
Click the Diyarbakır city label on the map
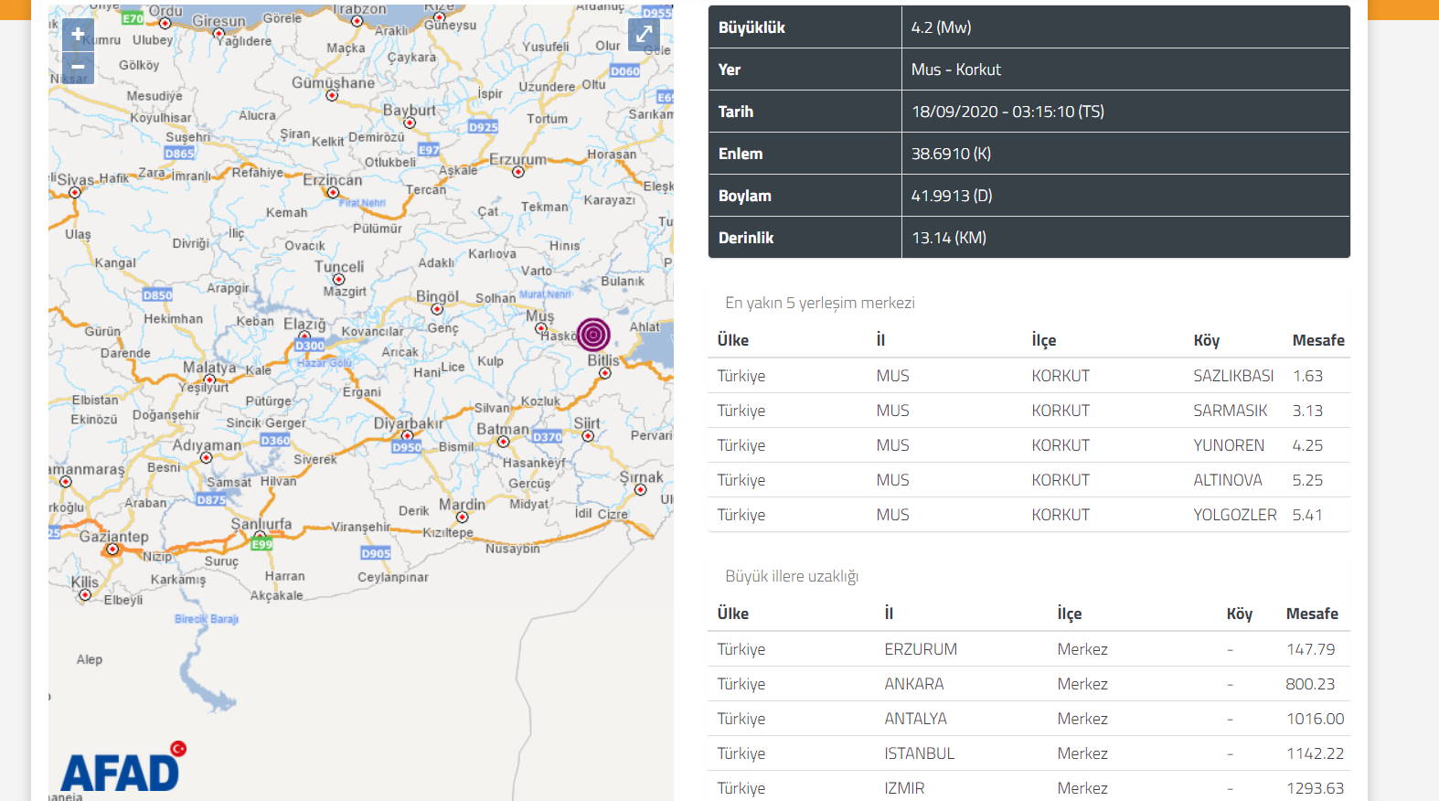408,423
